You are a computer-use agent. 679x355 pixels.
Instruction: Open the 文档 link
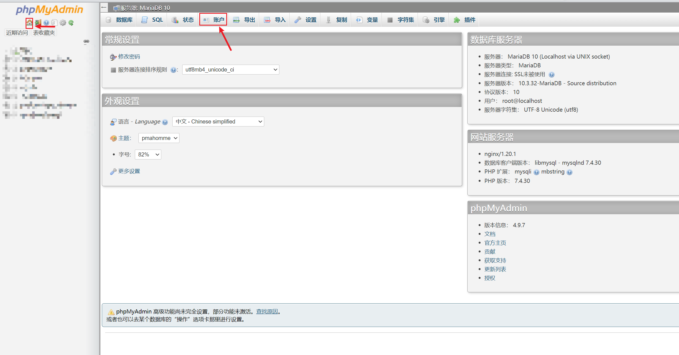tap(490, 234)
